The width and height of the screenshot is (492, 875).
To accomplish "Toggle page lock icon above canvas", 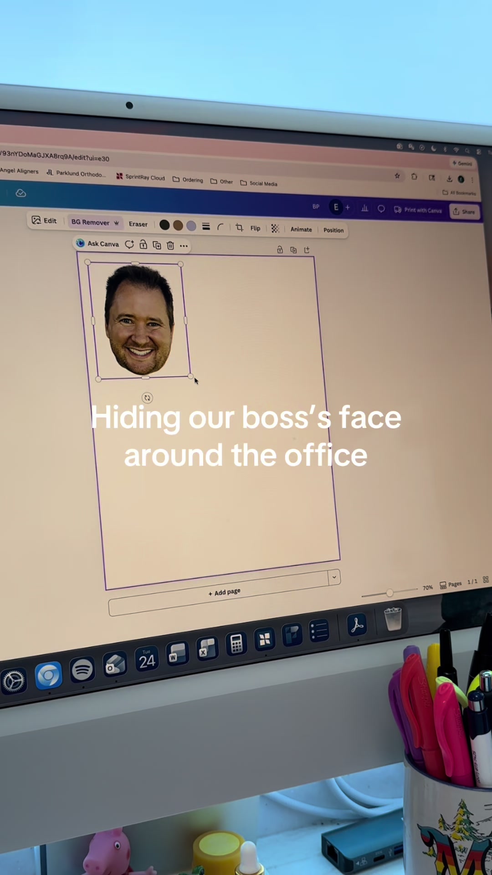I will tap(280, 249).
